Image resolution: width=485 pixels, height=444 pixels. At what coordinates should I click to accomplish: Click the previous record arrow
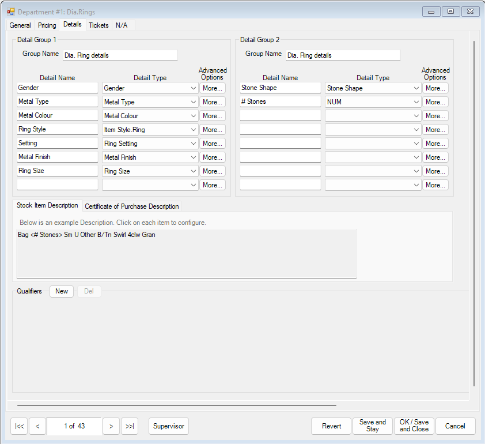coord(37,426)
